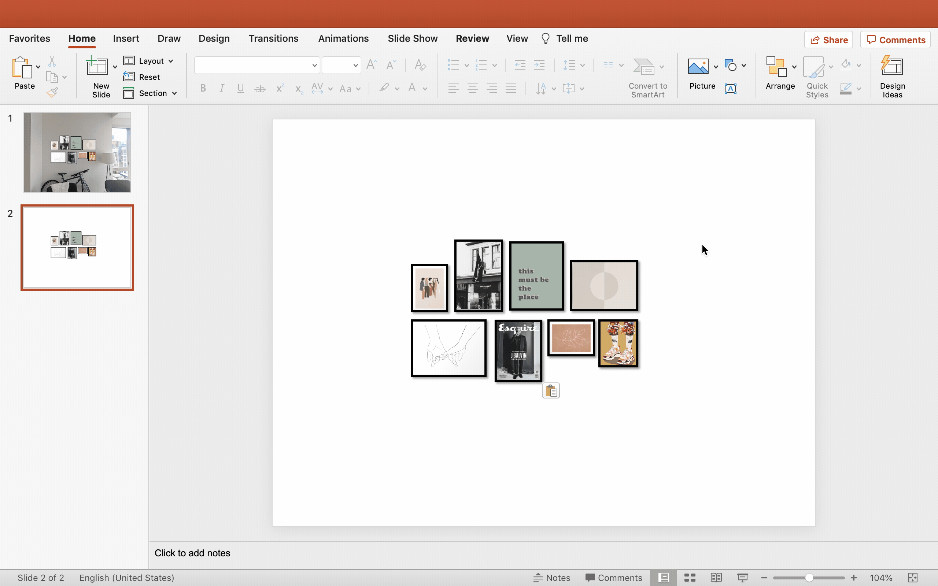The height and width of the screenshot is (586, 938).
Task: Toggle Bold formatting
Action: click(x=203, y=88)
